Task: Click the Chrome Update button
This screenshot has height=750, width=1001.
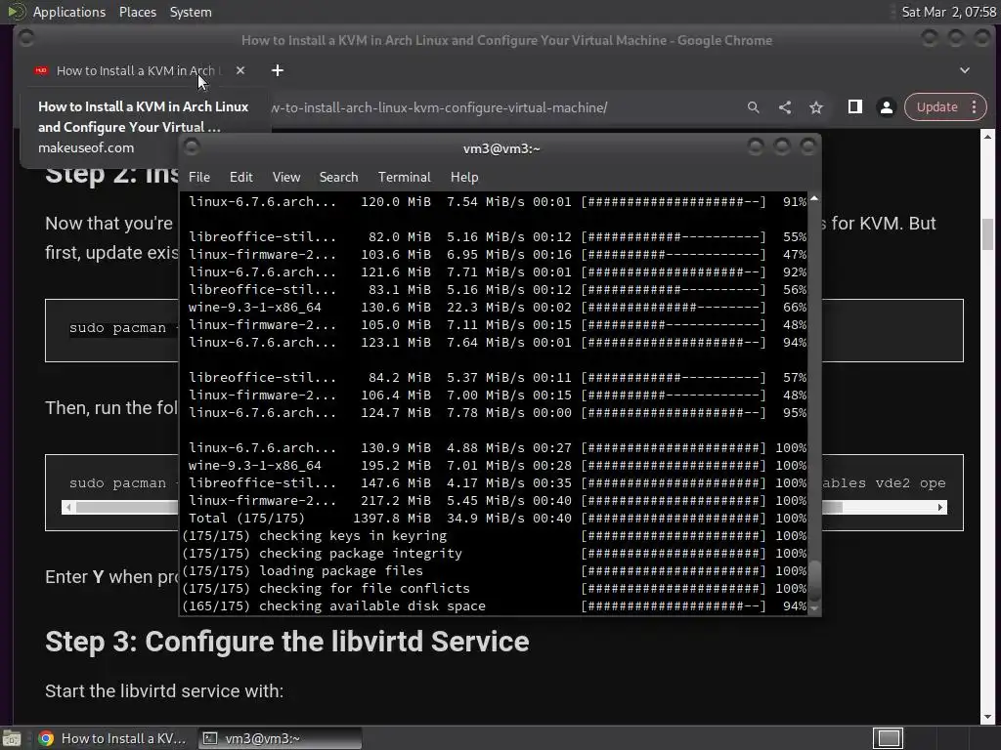Action: [x=936, y=107]
